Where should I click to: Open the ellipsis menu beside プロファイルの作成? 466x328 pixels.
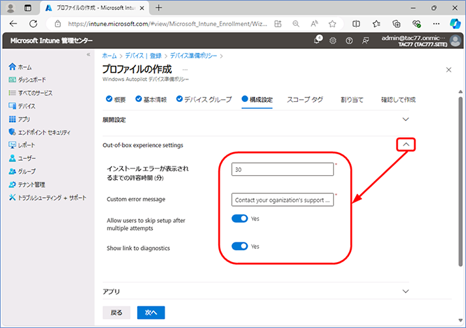click(x=185, y=70)
